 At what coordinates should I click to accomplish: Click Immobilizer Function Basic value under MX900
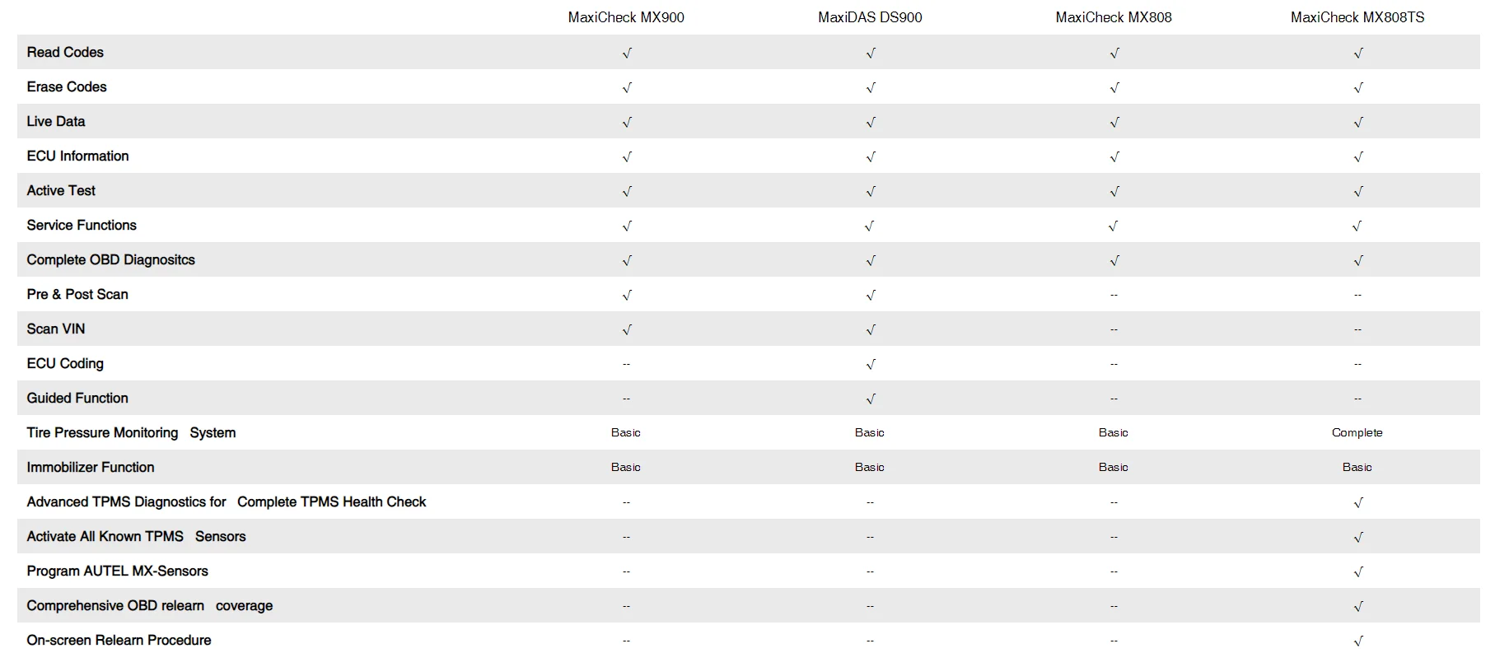pyautogui.click(x=626, y=467)
